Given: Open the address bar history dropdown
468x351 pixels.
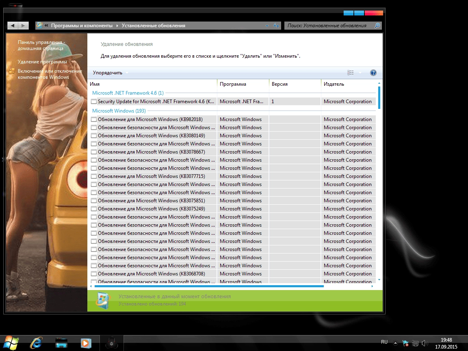Looking at the screenshot, I should click(x=267, y=26).
